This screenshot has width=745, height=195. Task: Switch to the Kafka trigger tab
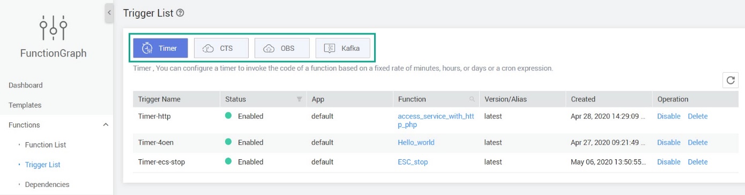tap(343, 48)
